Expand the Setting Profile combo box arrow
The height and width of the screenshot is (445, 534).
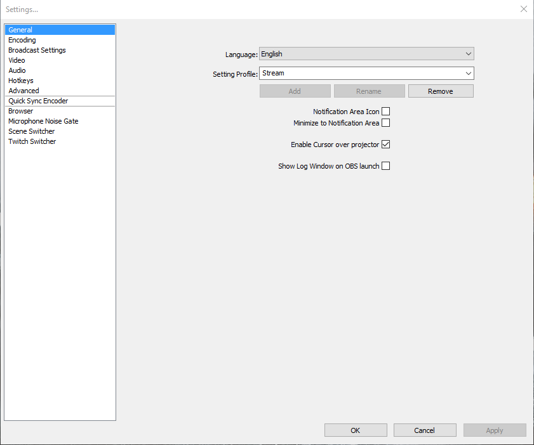tap(468, 74)
